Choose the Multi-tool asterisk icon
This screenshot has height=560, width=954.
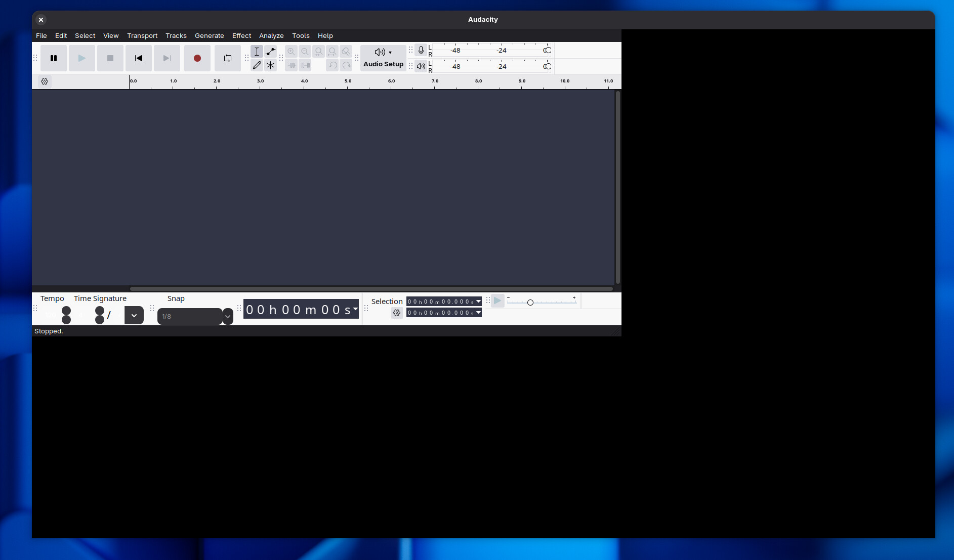pos(271,65)
